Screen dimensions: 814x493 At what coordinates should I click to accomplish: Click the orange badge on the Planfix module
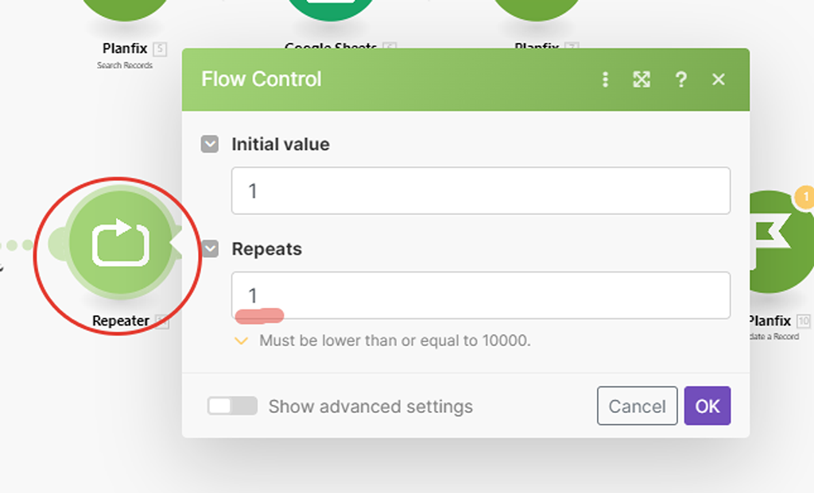[804, 198]
